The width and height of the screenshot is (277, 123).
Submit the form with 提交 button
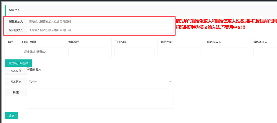pyautogui.click(x=11, y=115)
